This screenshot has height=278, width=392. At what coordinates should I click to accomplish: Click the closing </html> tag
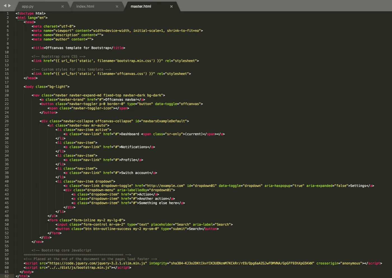click(23, 276)
